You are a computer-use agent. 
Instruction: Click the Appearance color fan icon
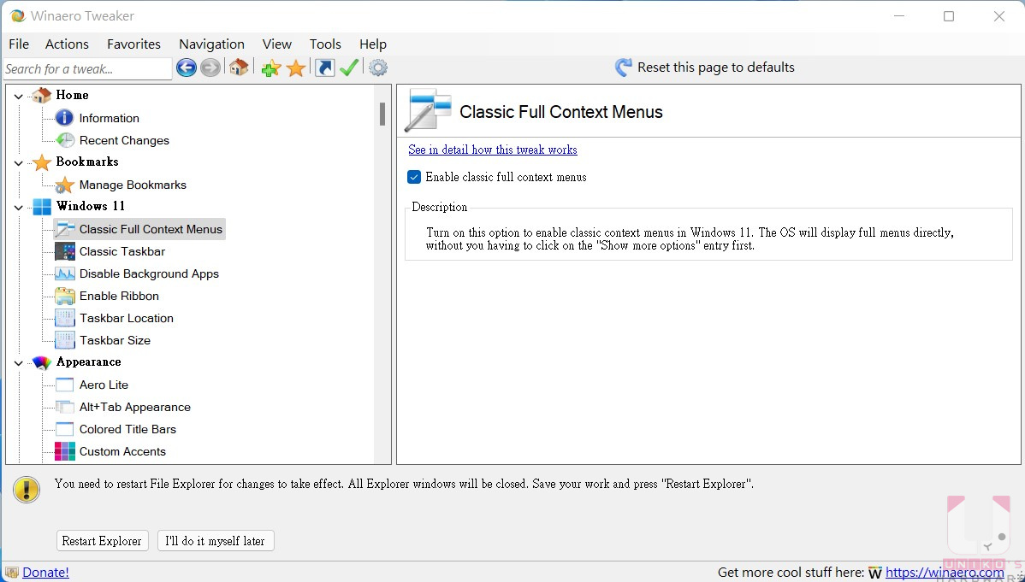point(42,362)
